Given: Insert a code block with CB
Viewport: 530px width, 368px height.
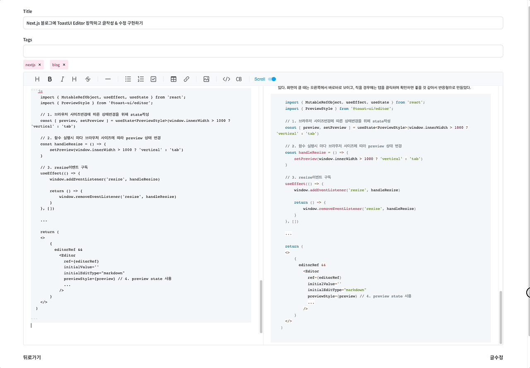Looking at the screenshot, I should (x=239, y=79).
